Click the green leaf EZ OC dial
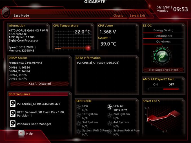Image resolution: width=191 pixels, height=143 pixels. pyautogui.click(x=162, y=56)
